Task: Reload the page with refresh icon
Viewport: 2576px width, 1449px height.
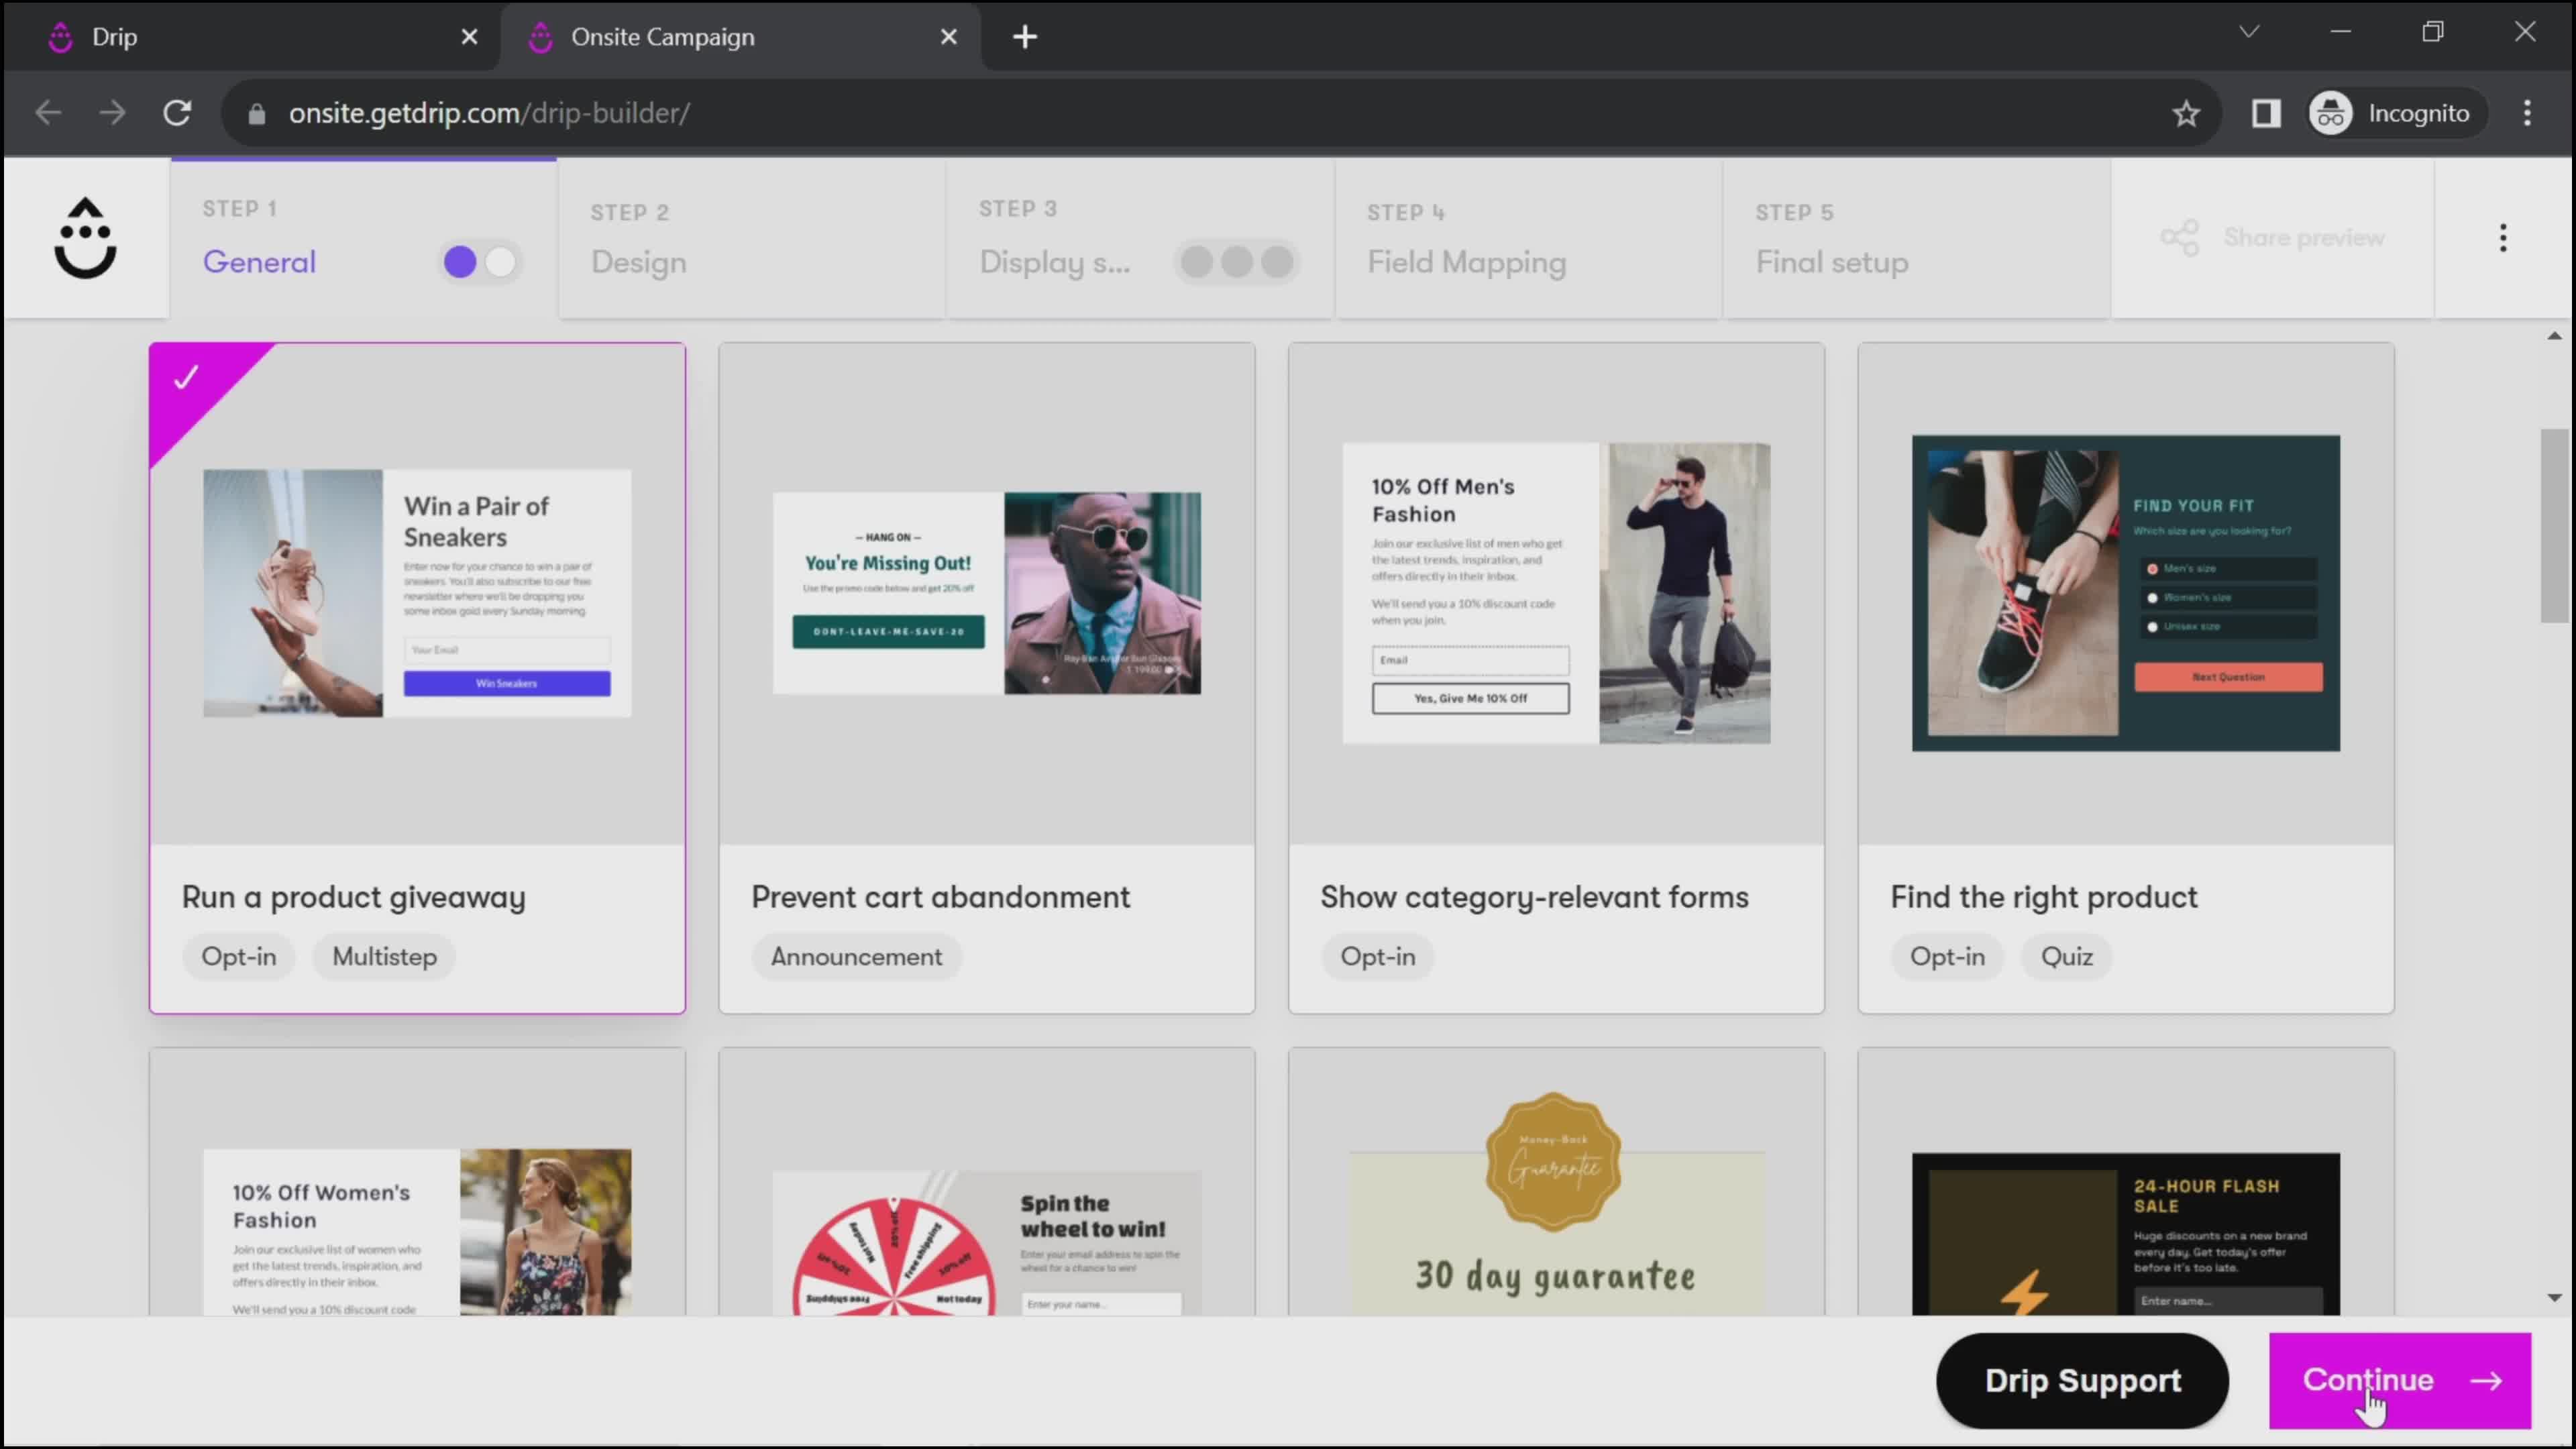Action: click(x=177, y=113)
